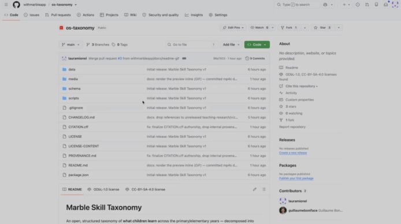Switch to the Actions tab

86,15
